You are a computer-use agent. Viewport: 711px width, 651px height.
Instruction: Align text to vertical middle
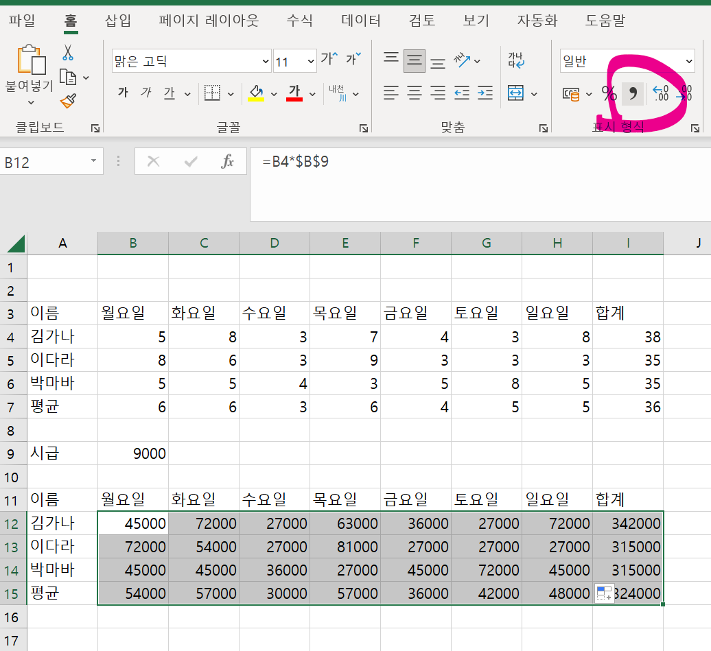[415, 61]
